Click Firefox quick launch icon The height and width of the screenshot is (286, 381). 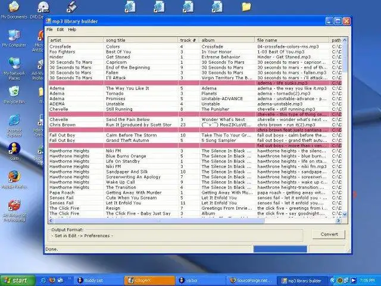(52, 281)
